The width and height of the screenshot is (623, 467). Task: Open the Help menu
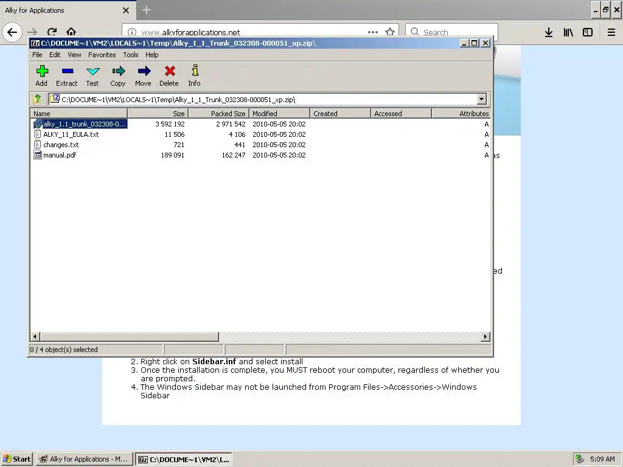tap(151, 55)
